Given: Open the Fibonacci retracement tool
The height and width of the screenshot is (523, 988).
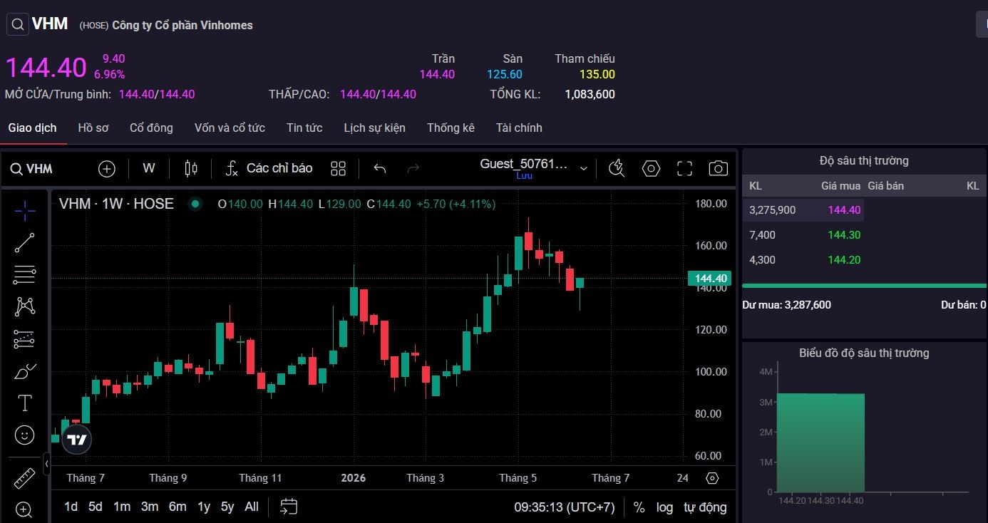Looking at the screenshot, I should [24, 274].
